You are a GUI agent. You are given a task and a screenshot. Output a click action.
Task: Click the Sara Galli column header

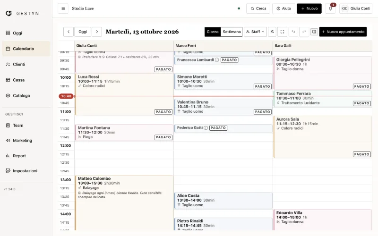pos(323,45)
